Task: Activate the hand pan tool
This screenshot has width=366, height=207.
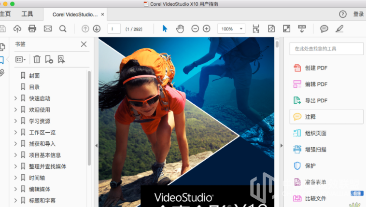Action: point(180,28)
